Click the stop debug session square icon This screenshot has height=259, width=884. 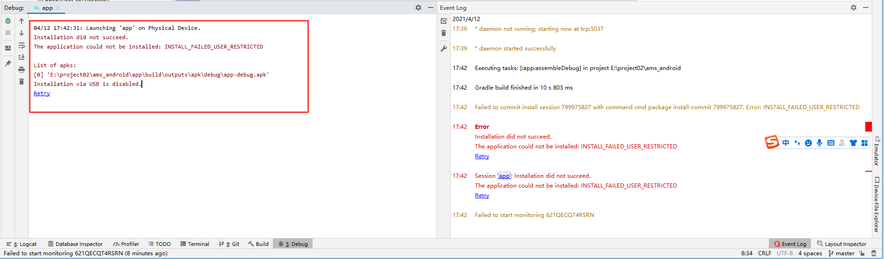click(x=8, y=33)
